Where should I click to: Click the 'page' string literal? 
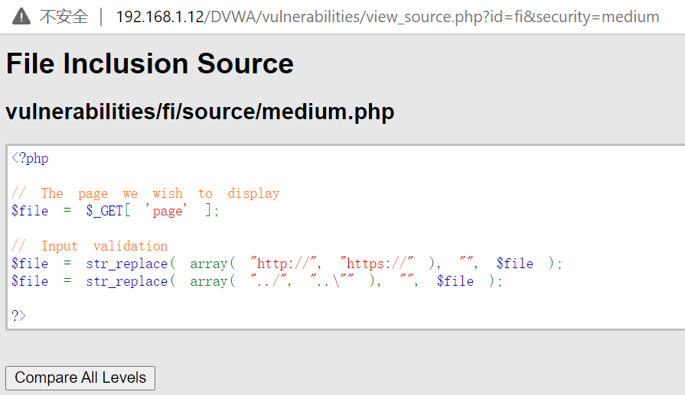pos(167,211)
